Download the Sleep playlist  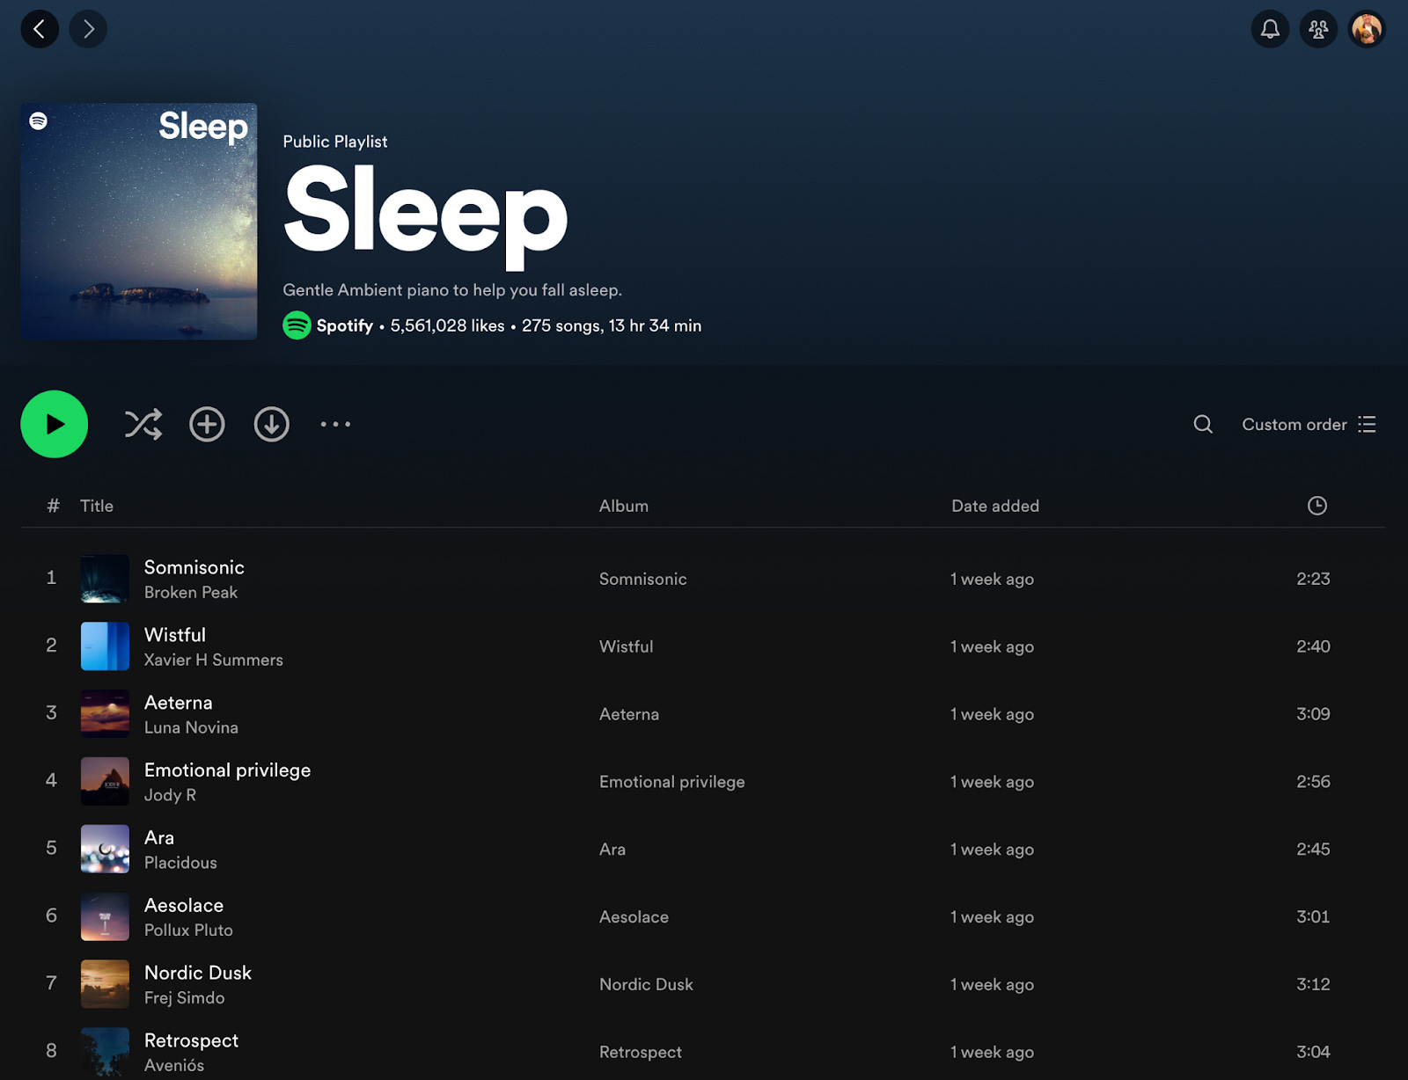272,424
